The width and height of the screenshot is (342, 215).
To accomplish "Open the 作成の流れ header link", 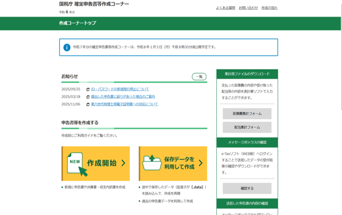I will click(x=269, y=8).
